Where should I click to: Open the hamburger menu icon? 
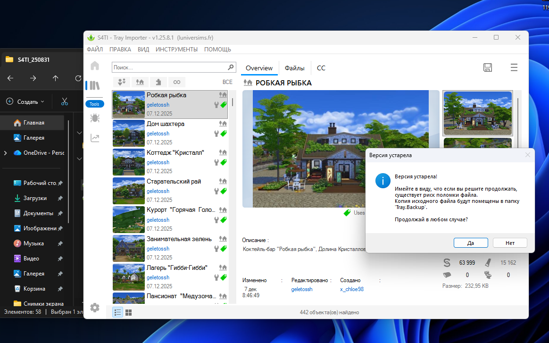(514, 67)
